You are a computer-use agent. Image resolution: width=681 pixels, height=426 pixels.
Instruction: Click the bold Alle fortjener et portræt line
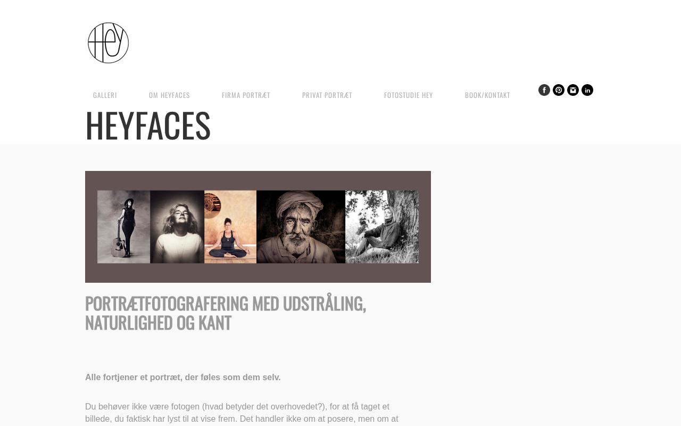pos(183,378)
